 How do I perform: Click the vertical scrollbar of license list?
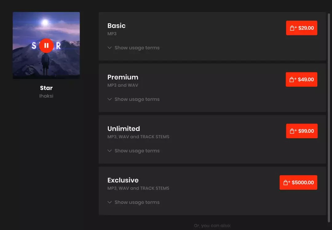[329, 117]
